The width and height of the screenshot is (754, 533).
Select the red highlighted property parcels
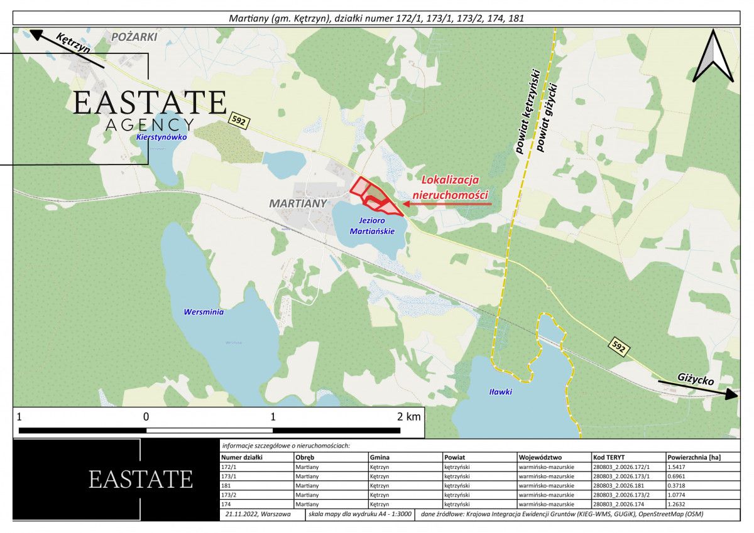376,197
